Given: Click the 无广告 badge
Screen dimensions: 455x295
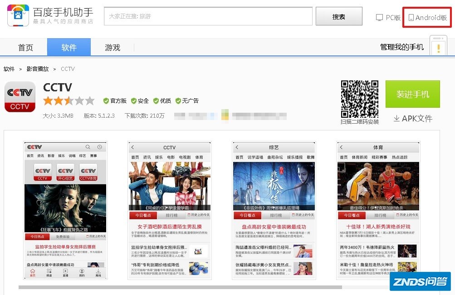Looking at the screenshot, I should (x=187, y=101).
